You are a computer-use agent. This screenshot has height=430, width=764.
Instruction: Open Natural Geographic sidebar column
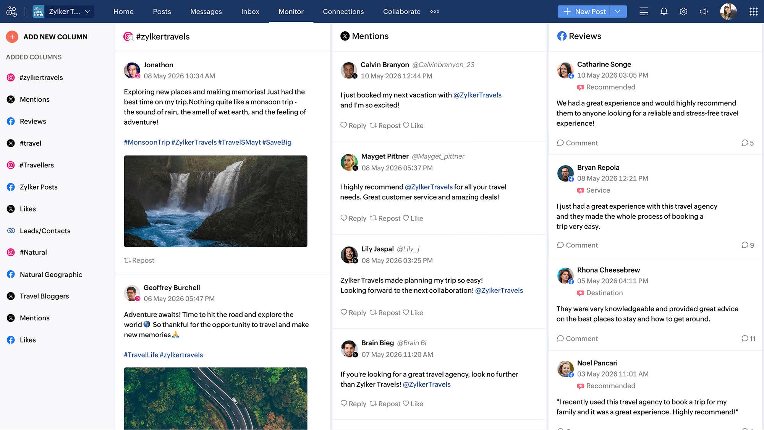point(51,274)
